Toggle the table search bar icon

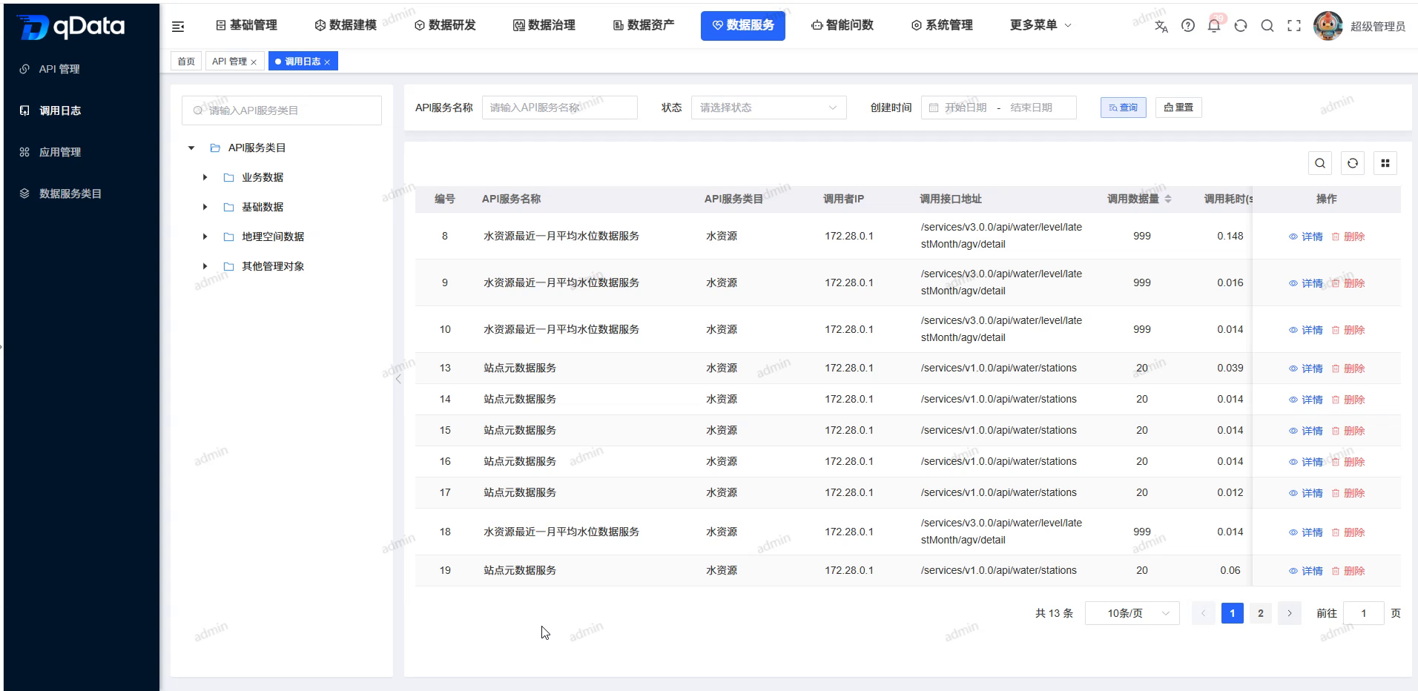[1320, 163]
